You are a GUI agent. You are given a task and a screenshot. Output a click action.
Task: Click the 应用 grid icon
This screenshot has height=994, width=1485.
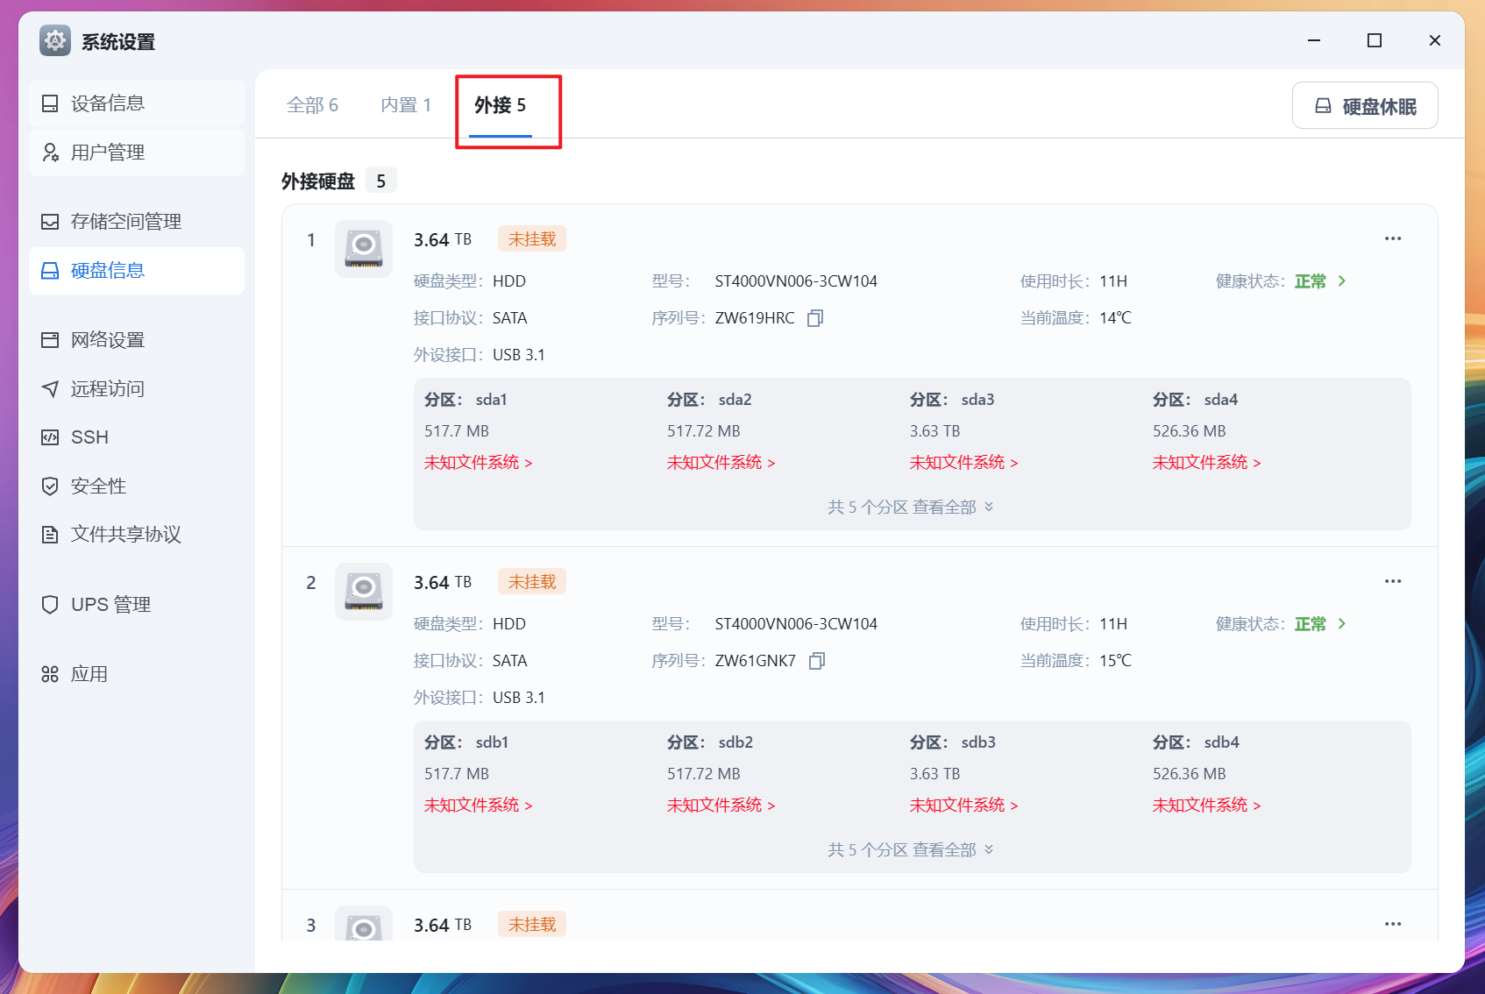50,675
